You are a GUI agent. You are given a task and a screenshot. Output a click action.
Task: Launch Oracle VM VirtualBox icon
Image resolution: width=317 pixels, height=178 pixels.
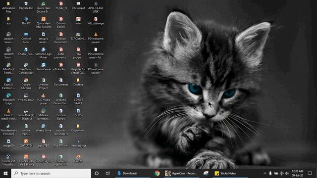tap(8, 160)
